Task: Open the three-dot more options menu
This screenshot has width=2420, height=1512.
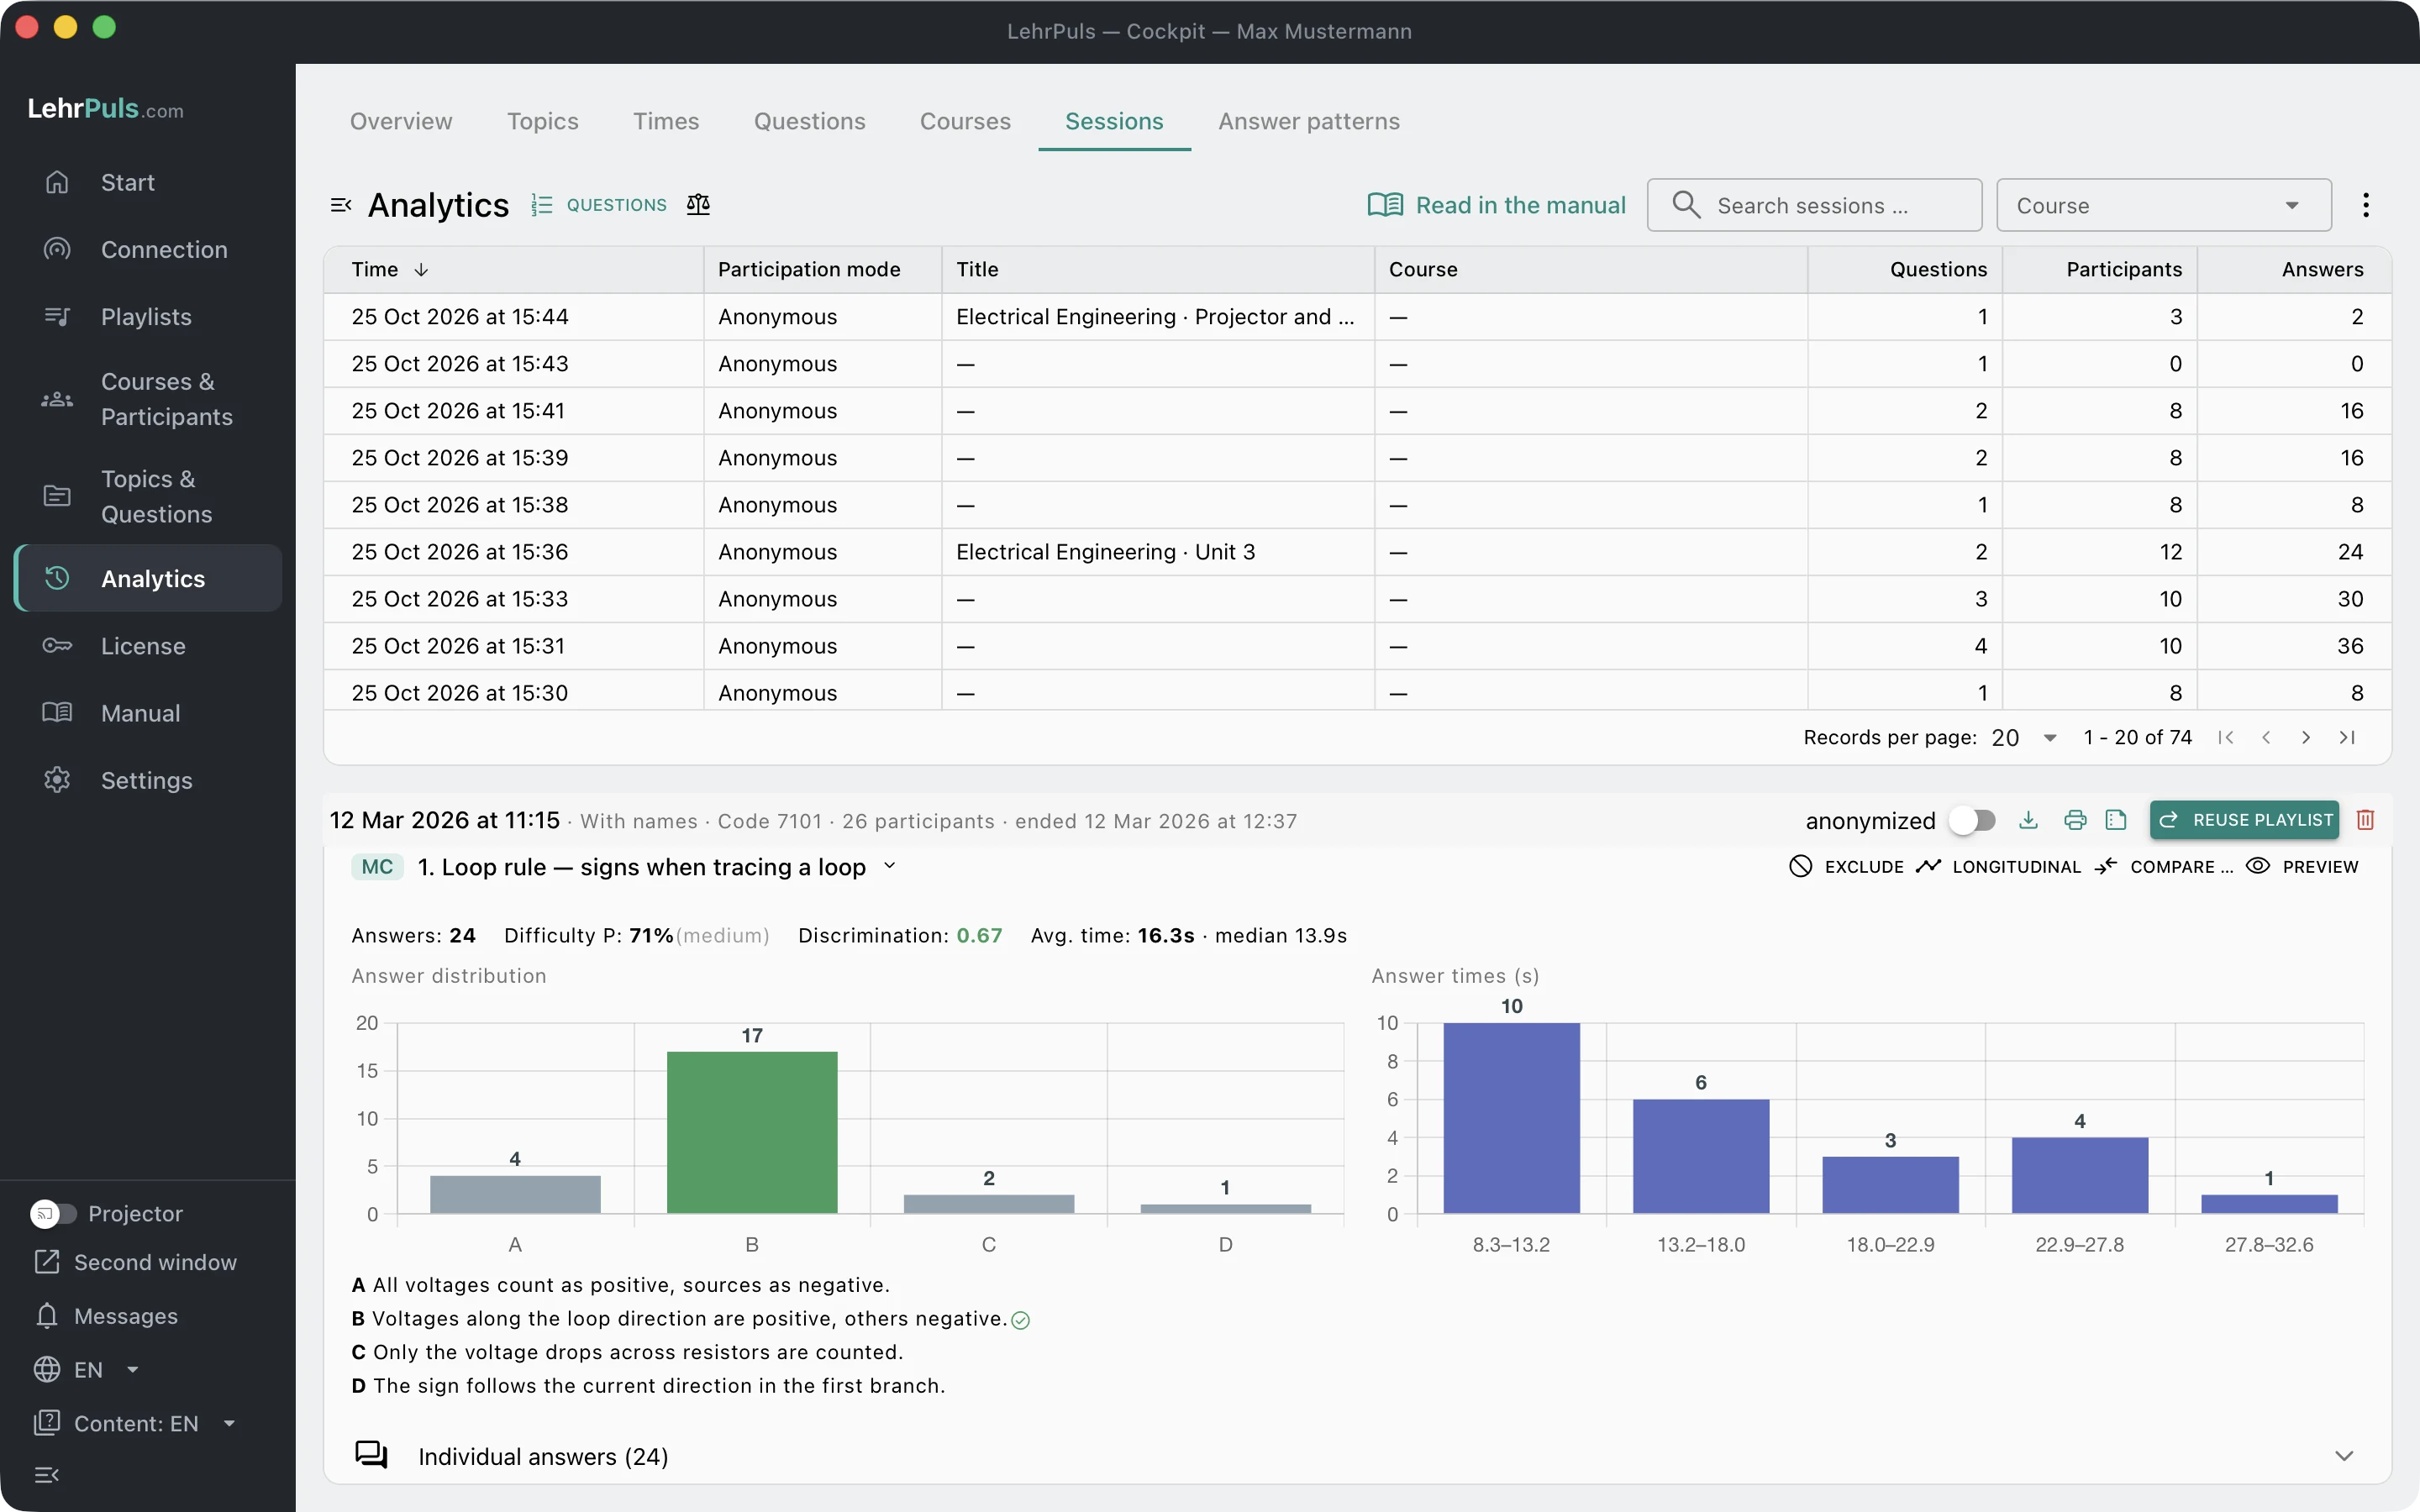Action: tap(2365, 205)
